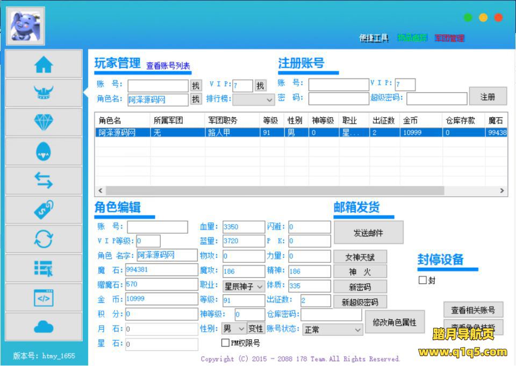This screenshot has width=516, height=366.
Task: Select the data table sidebar icon
Action: 43,268
